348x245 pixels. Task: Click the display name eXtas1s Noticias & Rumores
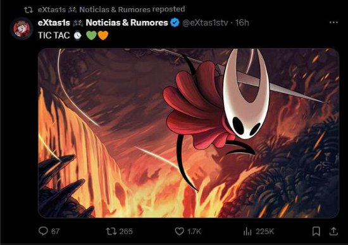click(x=103, y=23)
